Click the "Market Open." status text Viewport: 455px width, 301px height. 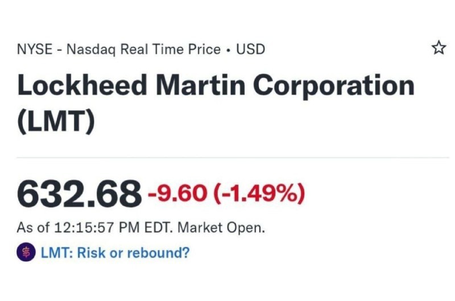click(221, 228)
